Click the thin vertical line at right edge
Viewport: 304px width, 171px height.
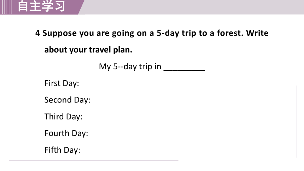tap(297, 122)
